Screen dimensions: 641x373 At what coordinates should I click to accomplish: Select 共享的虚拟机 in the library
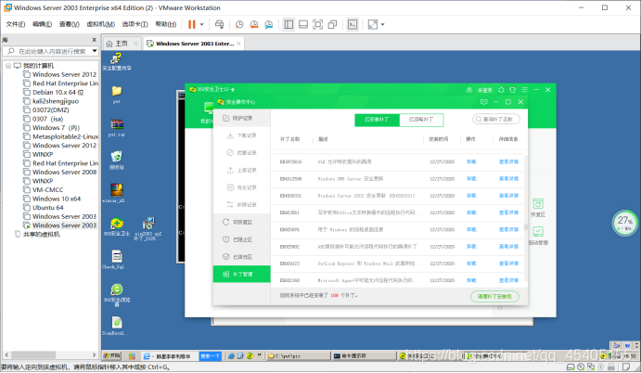[42, 235]
